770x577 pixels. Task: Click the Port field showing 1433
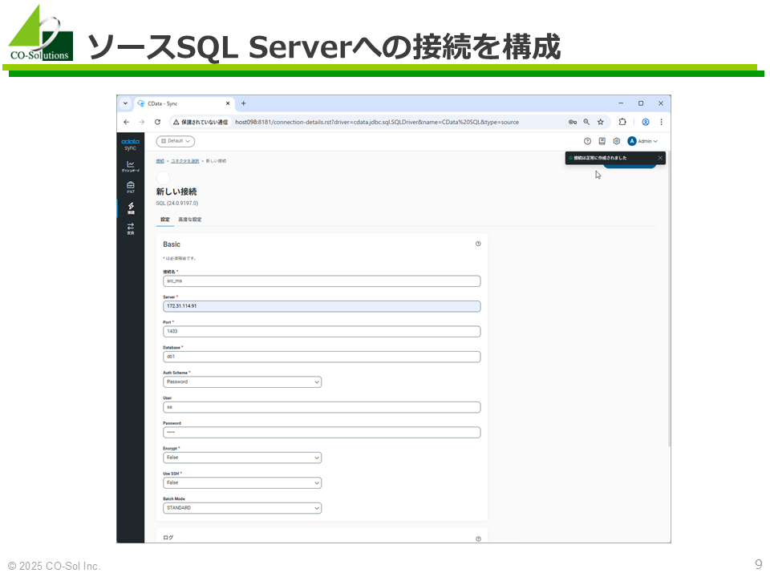(x=322, y=332)
